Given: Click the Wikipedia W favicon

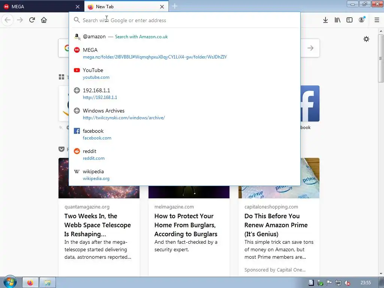Looking at the screenshot, I should (77, 171).
